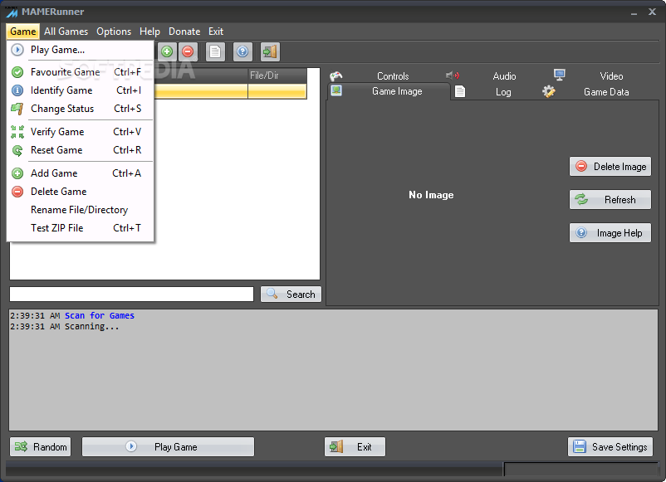Click the page icon on Log tab
The image size is (666, 482).
[460, 91]
